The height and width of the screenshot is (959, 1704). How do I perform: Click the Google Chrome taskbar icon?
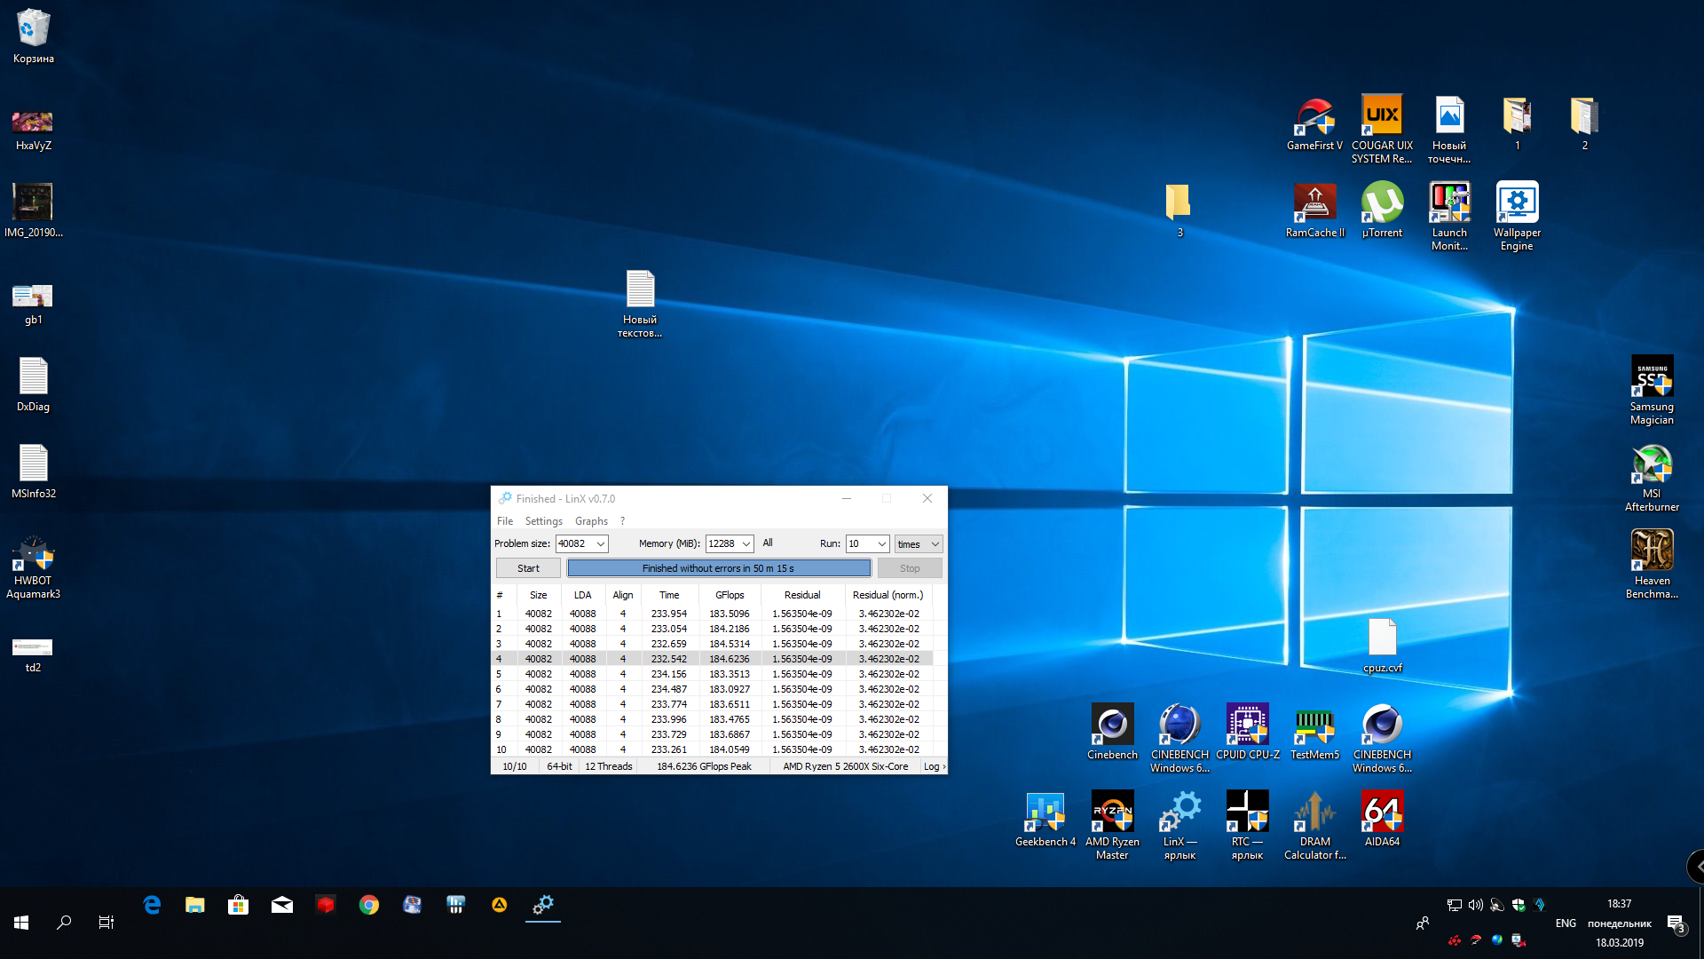368,905
